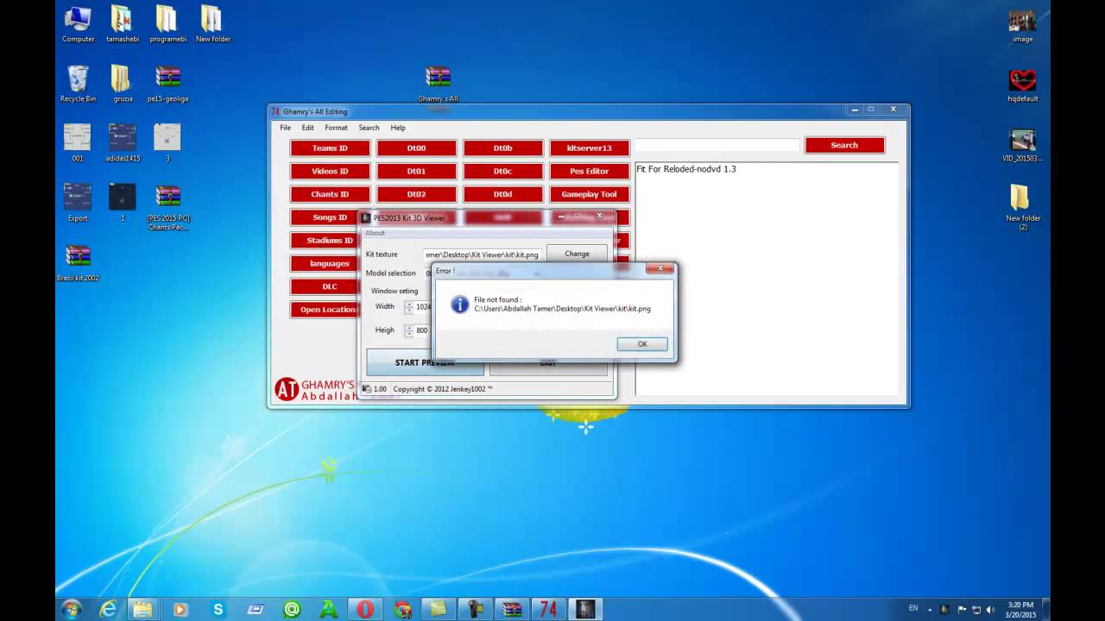Select Brazil kit 2002 archive icon

point(78,262)
